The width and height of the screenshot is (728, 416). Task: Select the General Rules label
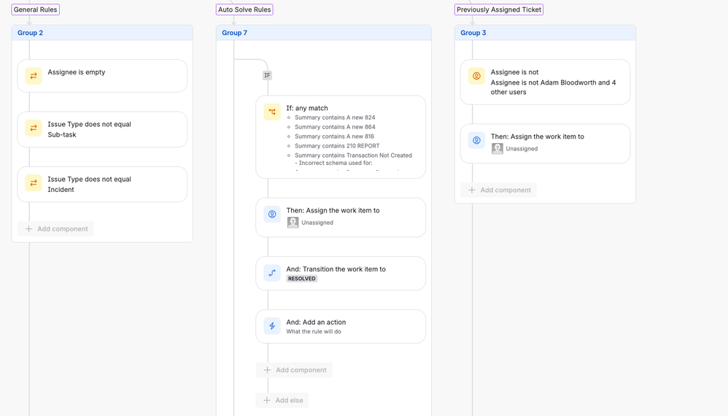pos(35,9)
